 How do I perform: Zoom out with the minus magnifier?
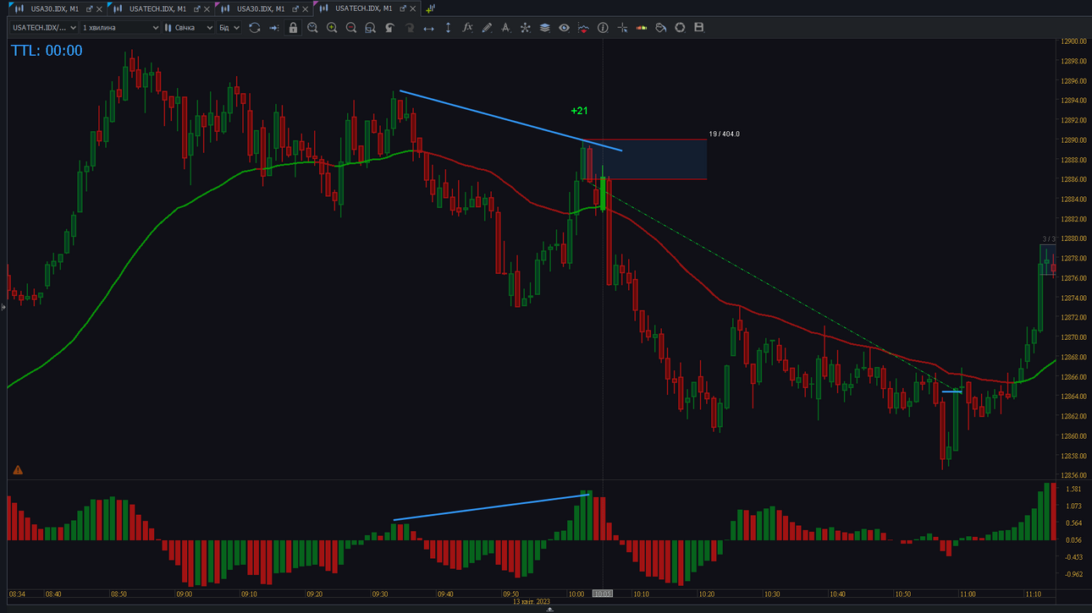[351, 28]
